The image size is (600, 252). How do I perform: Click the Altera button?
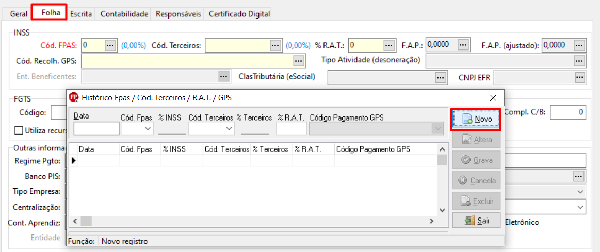tap(476, 140)
